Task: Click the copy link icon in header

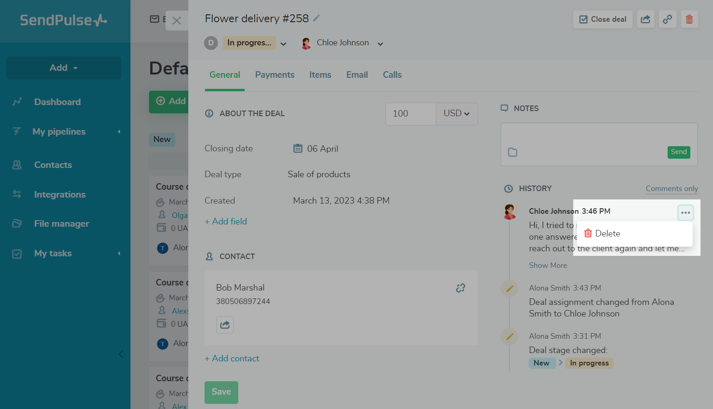Action: (667, 19)
